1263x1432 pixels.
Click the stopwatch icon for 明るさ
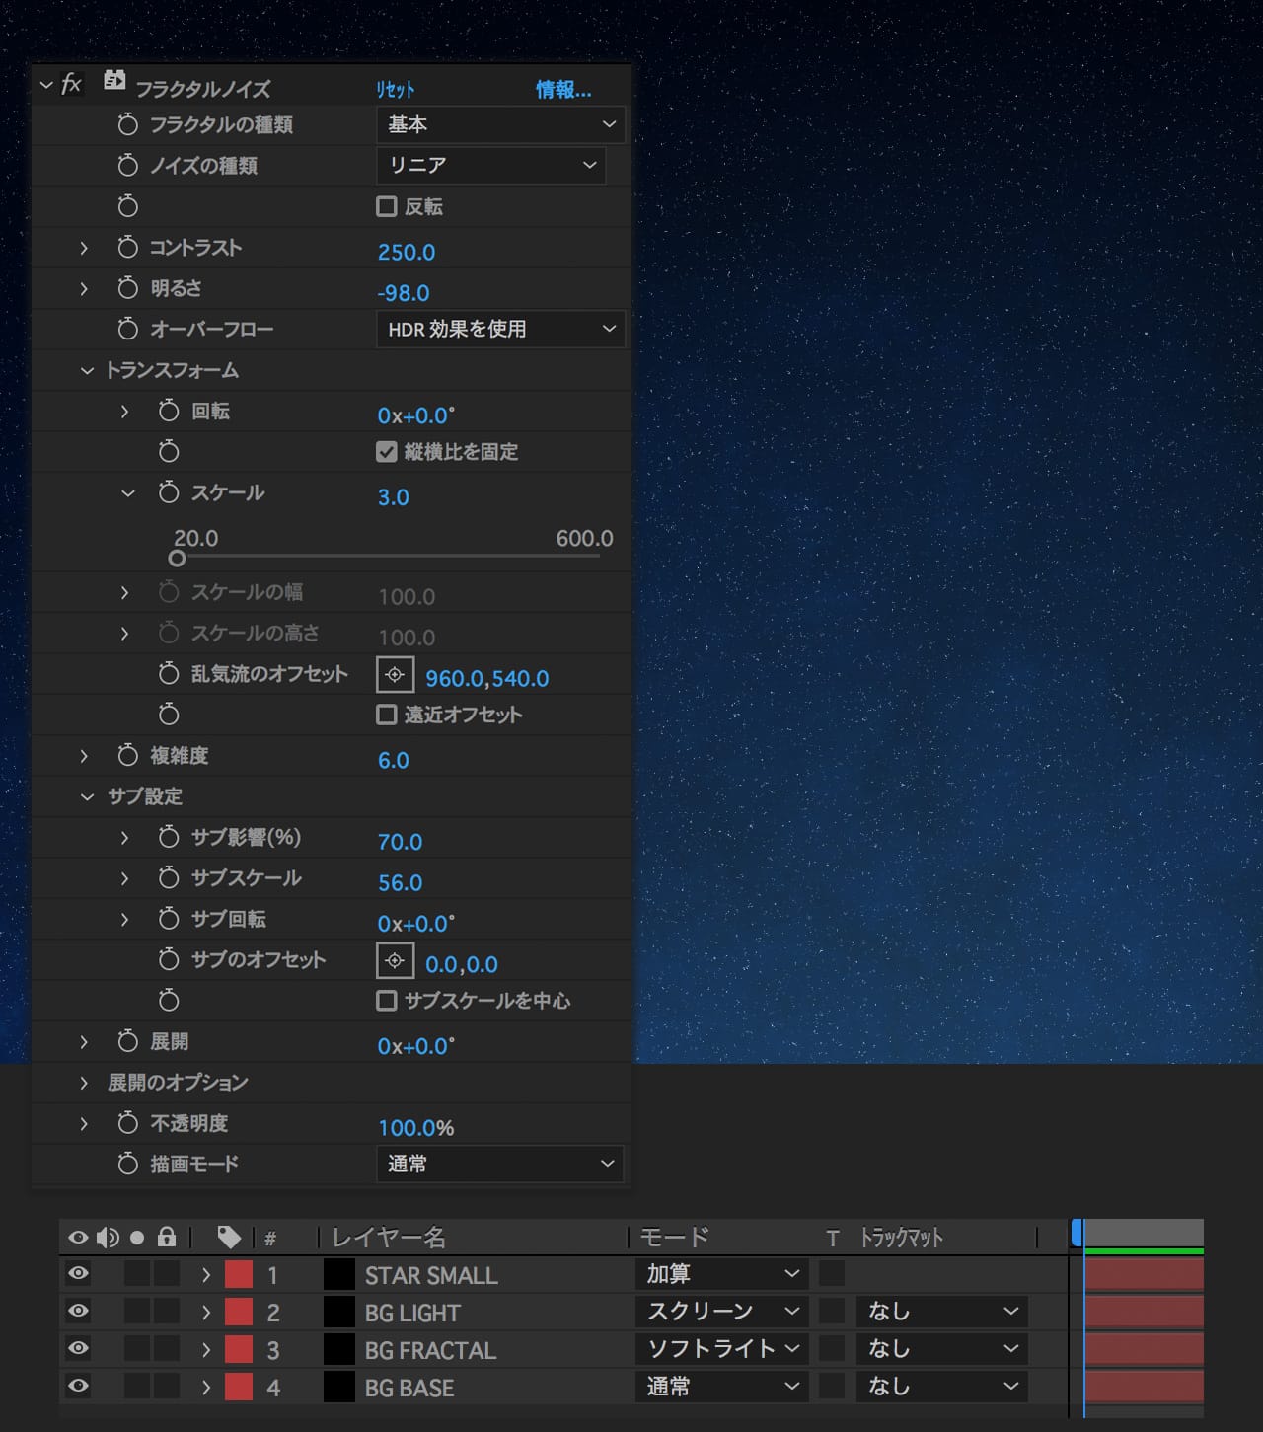(x=127, y=288)
